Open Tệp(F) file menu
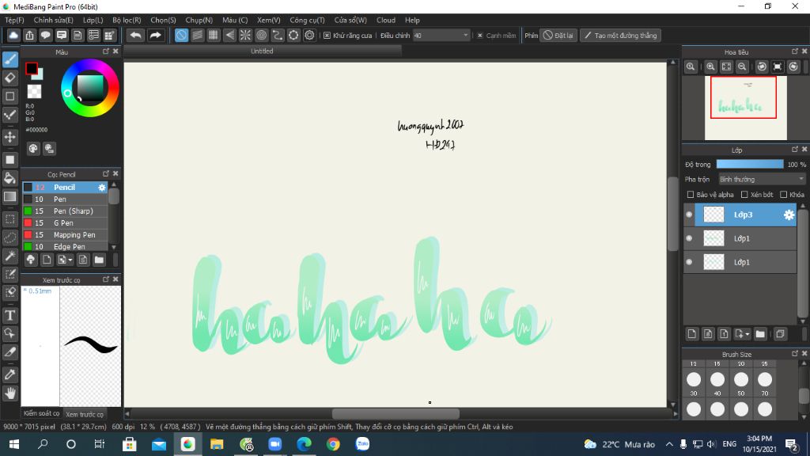810x456 pixels. pyautogui.click(x=14, y=20)
